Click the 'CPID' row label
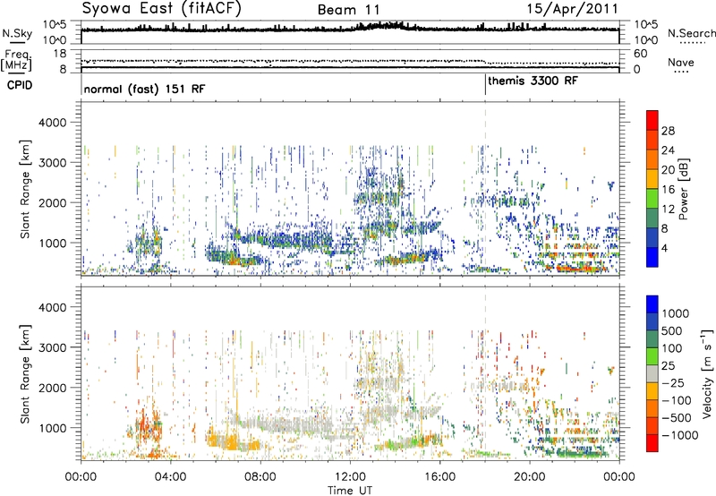The width and height of the screenshot is (716, 496). pyautogui.click(x=20, y=85)
